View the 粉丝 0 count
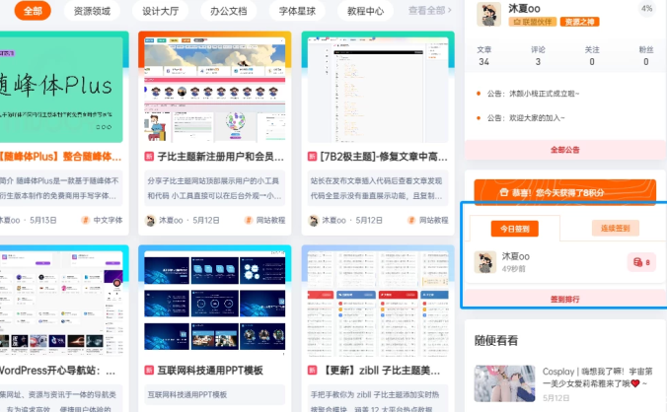Screen dimensions: 667x412 coord(645,56)
